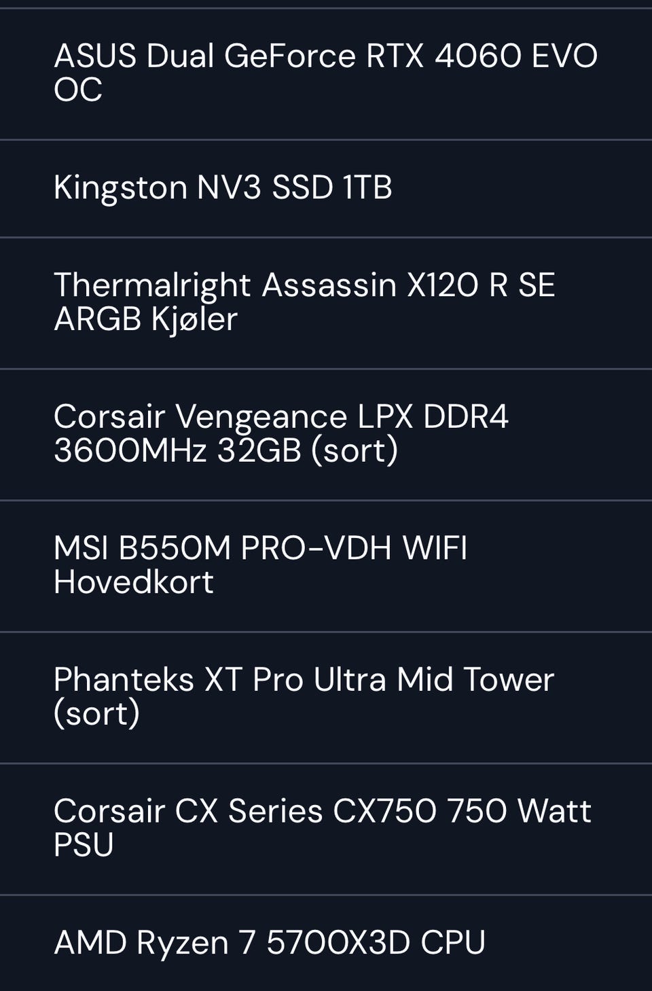Click the '1TB' text in Kingston row
Screen dimensions: 652x991
[367, 188]
